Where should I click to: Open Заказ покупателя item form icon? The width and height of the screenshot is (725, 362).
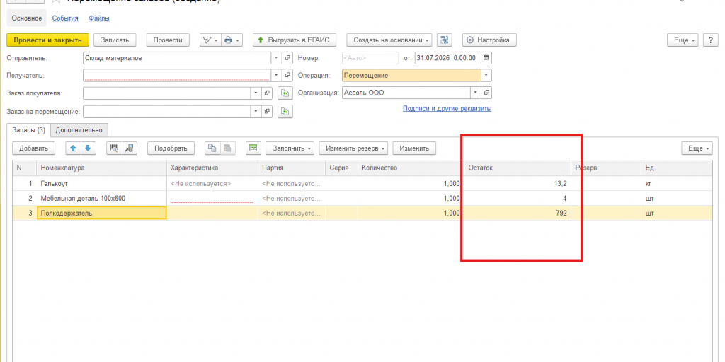267,93
